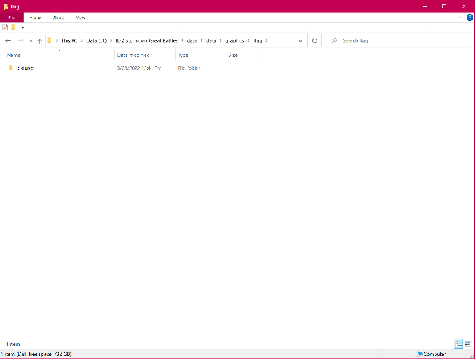
Task: Refresh the flag folder view
Action: (x=315, y=41)
